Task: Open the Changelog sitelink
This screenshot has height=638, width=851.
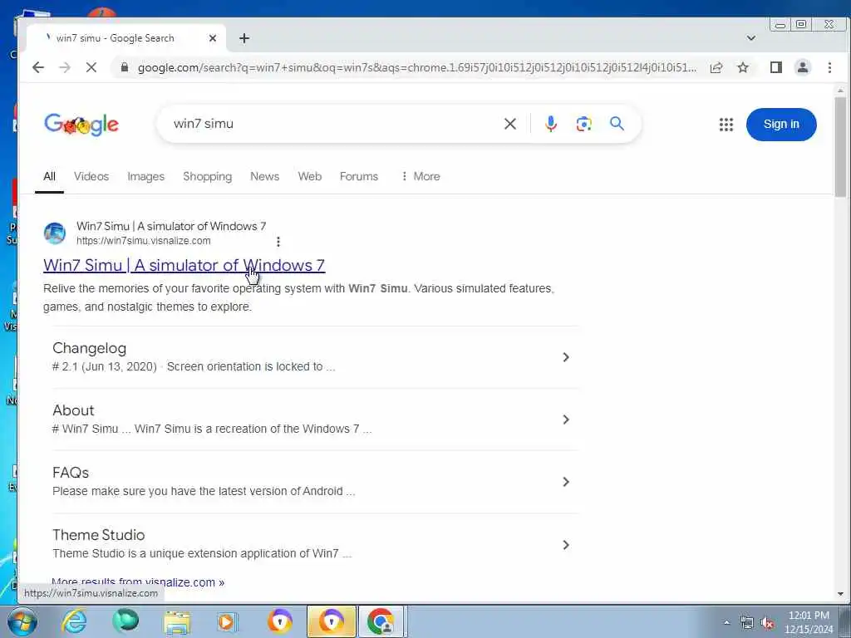Action: (x=89, y=348)
